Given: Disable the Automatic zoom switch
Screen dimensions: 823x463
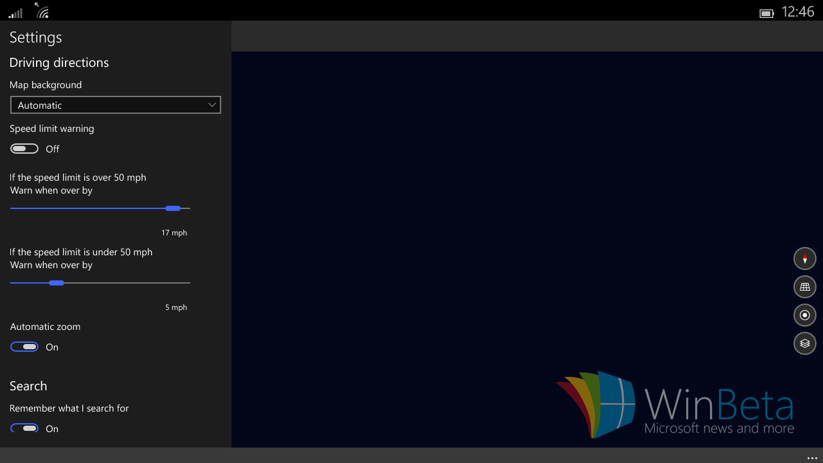Looking at the screenshot, I should click(x=24, y=347).
